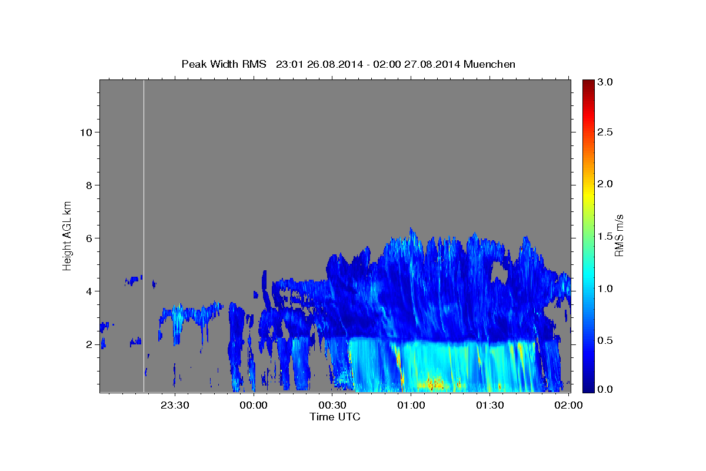The height and width of the screenshot is (471, 706).
Task: Click the colorbar value '2.0'
Action: pos(605,184)
